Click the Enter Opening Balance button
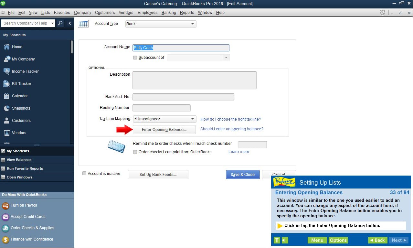 click(164, 130)
